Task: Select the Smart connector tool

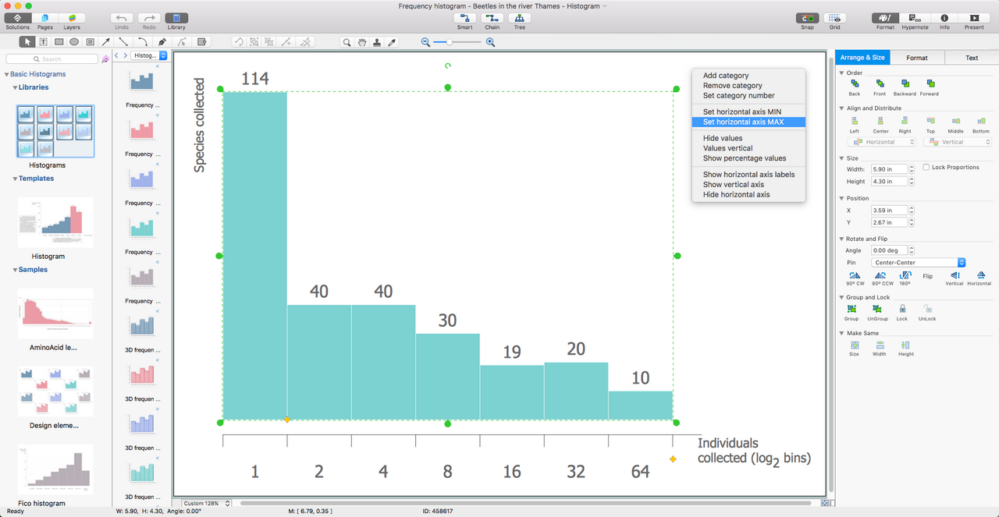Action: pyautogui.click(x=465, y=18)
